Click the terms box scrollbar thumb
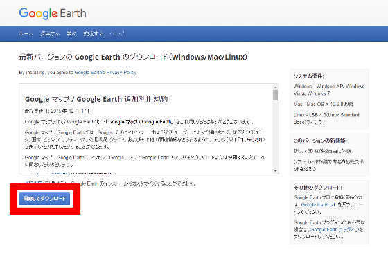388x270 pixels. (276, 96)
